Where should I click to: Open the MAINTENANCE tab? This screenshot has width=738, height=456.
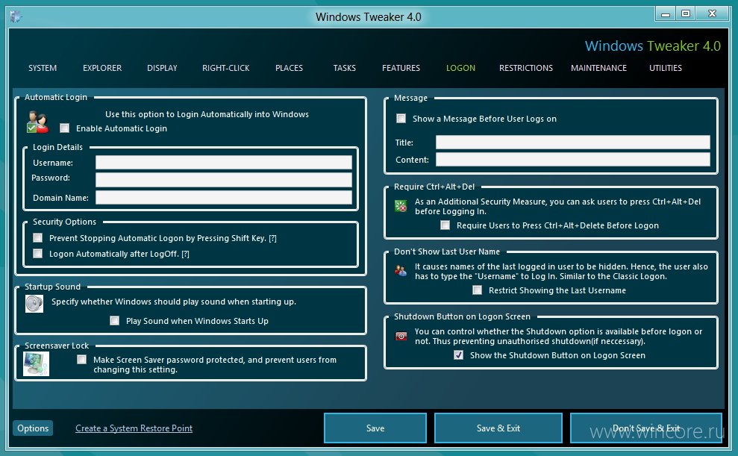point(598,68)
